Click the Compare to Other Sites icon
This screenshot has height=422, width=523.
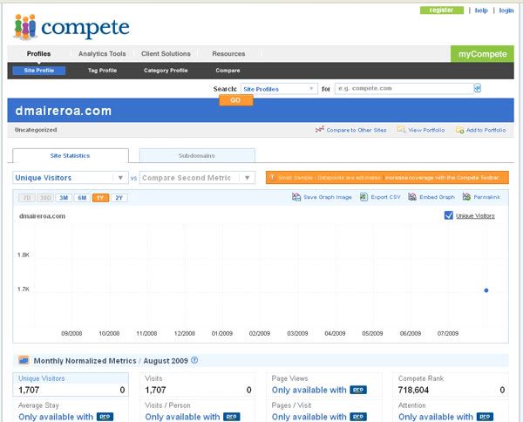(320, 129)
